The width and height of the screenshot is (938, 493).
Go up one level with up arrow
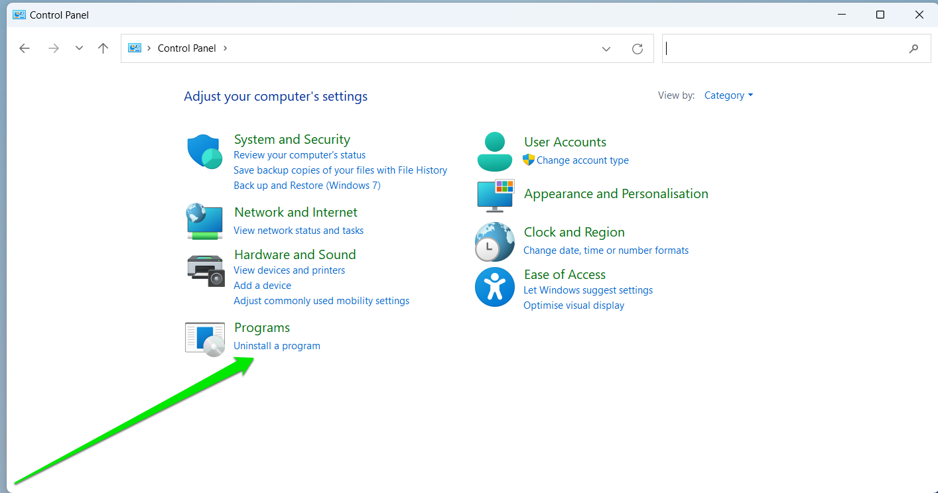[x=103, y=48]
